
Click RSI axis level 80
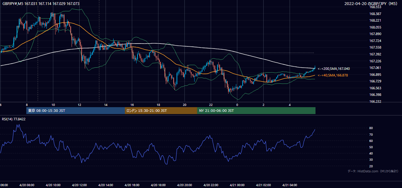tap(371, 128)
